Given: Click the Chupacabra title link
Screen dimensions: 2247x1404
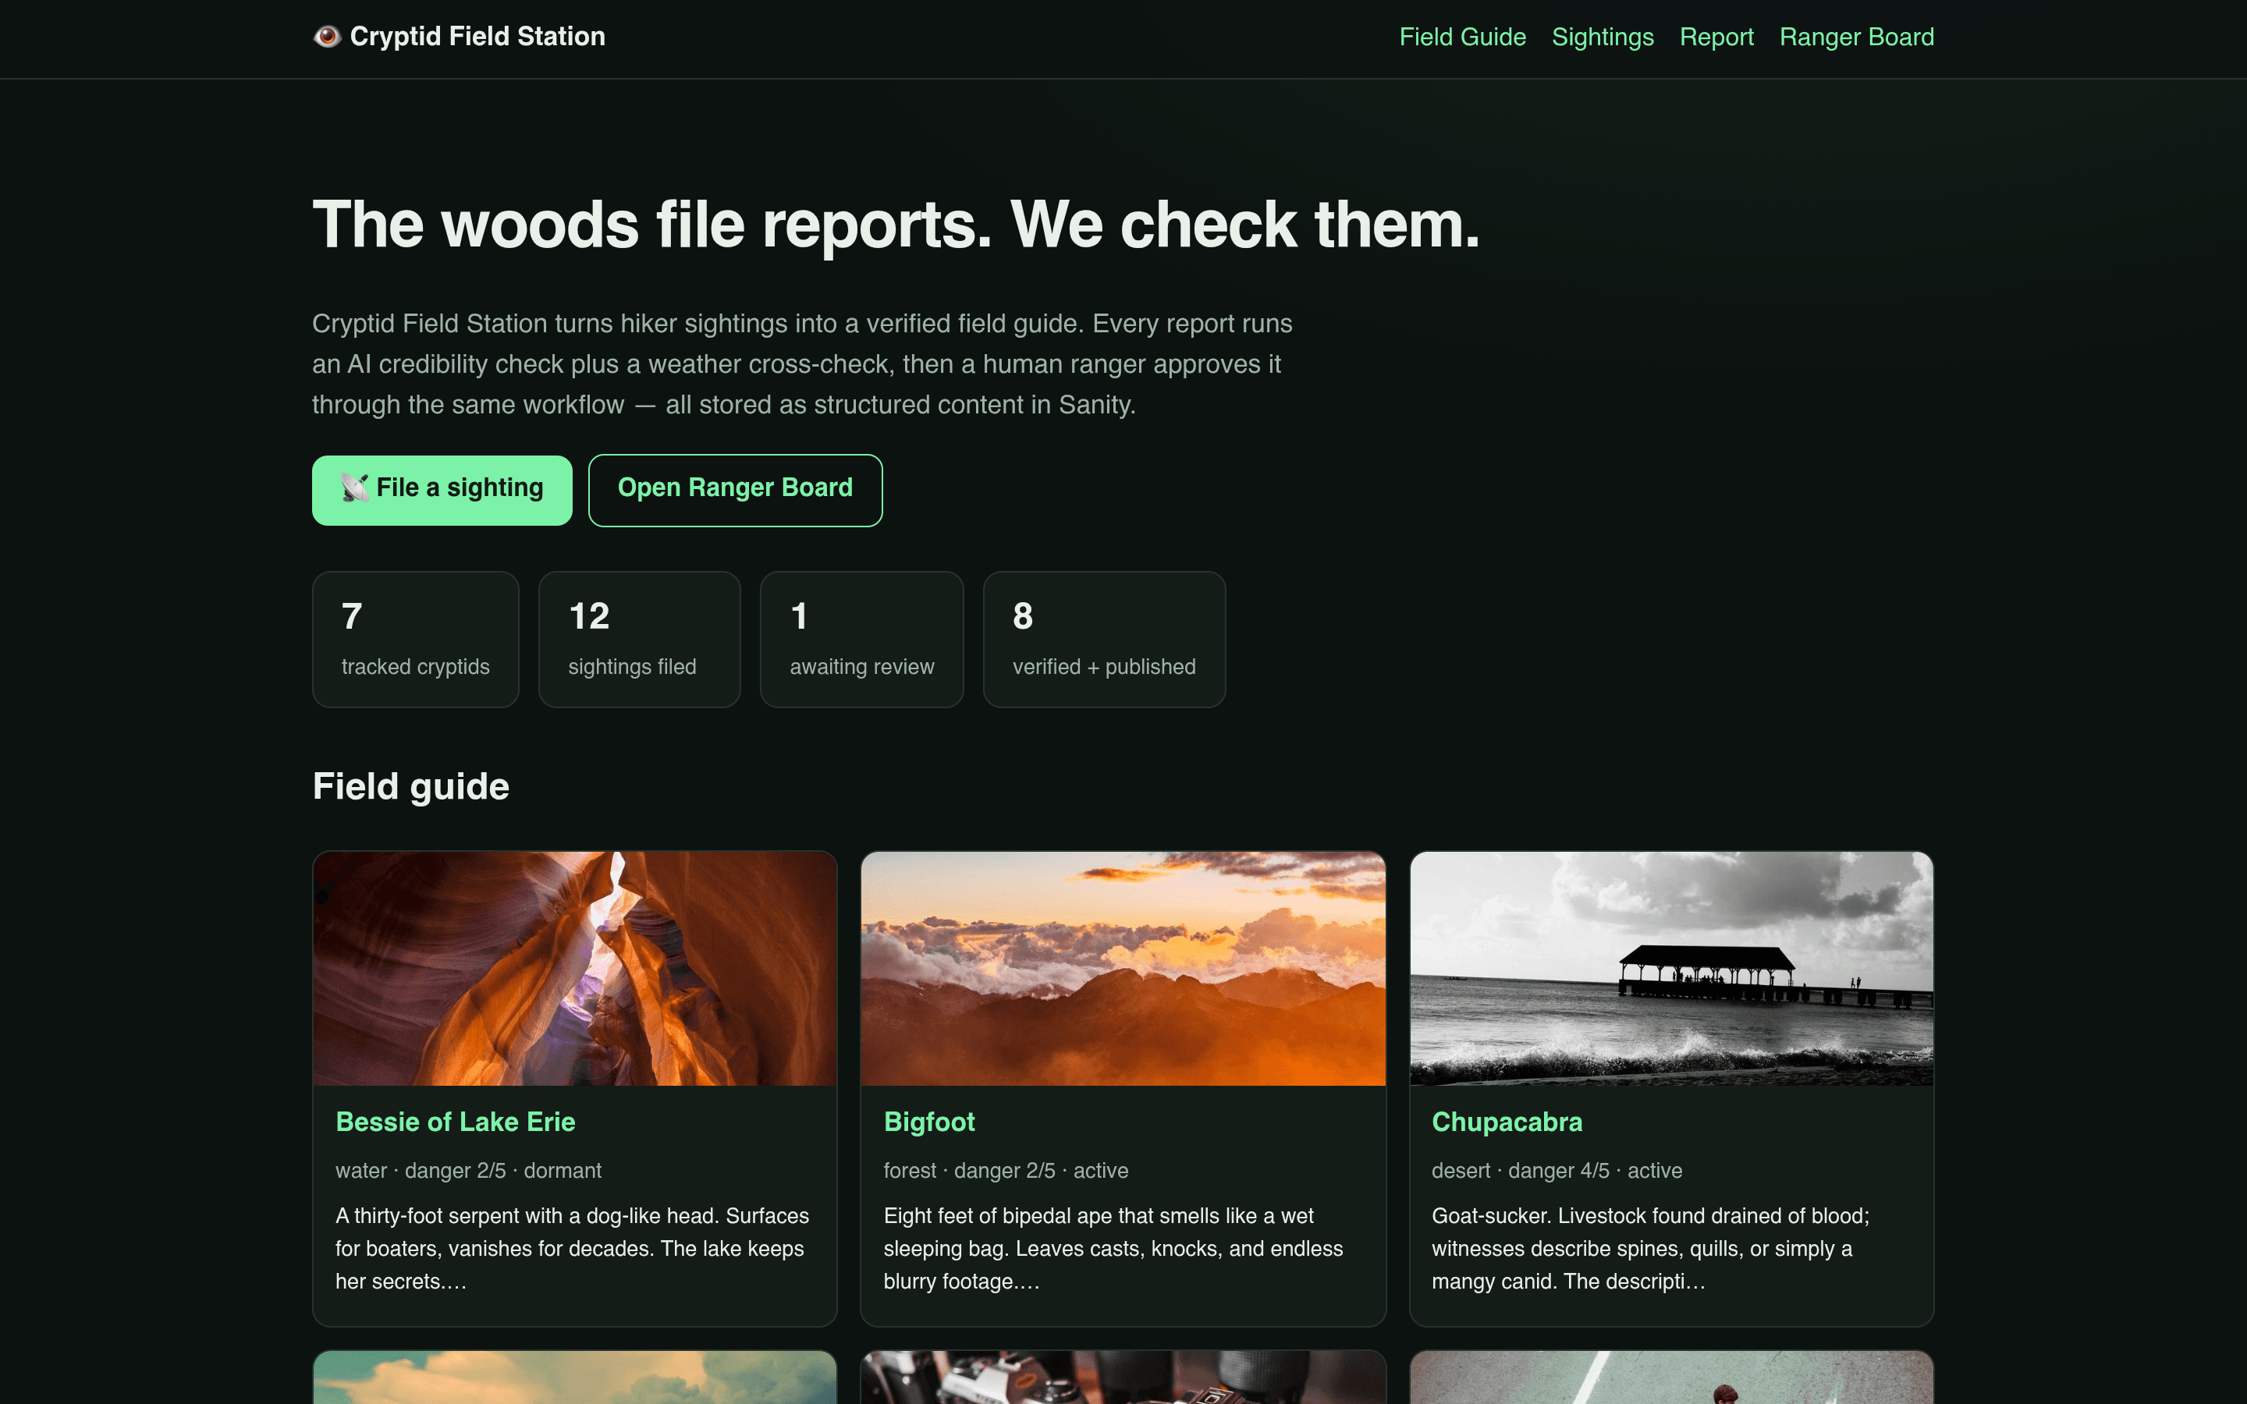Looking at the screenshot, I should [x=1506, y=1122].
